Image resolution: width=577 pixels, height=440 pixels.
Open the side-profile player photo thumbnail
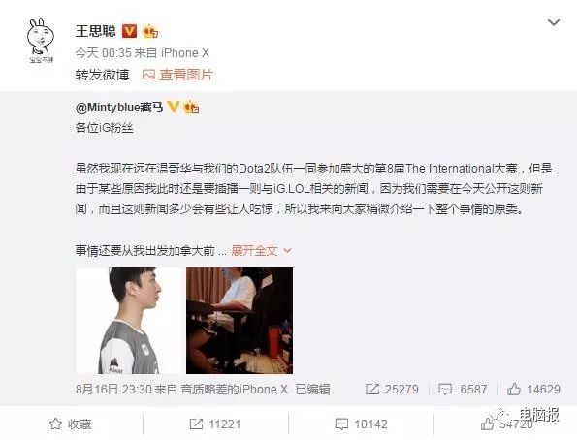click(x=129, y=321)
